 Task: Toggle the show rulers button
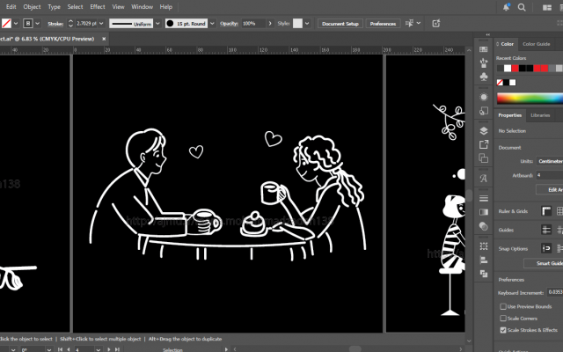[x=546, y=211]
